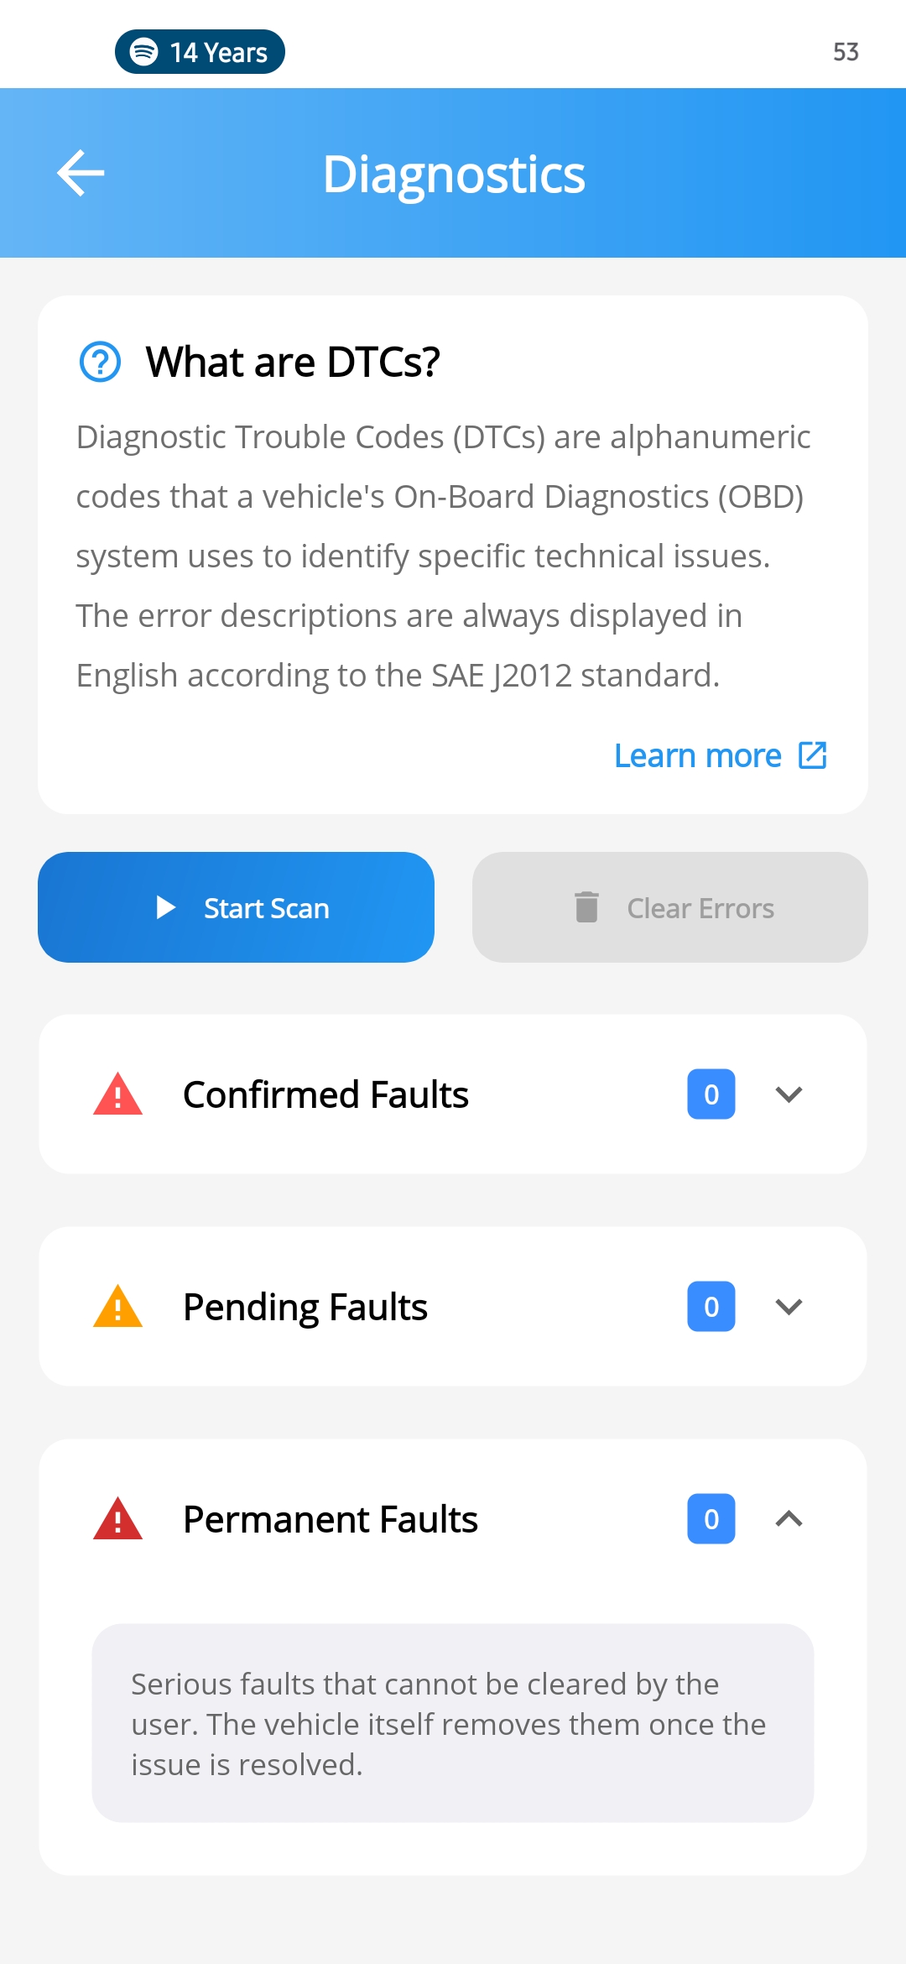Click the trash icon in Clear Errors
The height and width of the screenshot is (1964, 906).
(586, 907)
